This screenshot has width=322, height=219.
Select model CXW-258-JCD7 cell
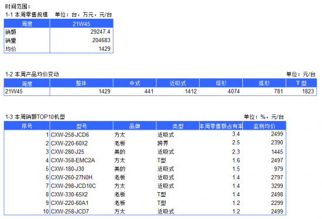pyautogui.click(x=81, y=211)
